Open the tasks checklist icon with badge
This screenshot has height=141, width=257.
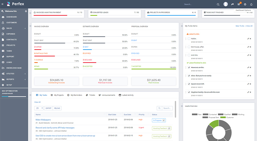coord(239,4)
